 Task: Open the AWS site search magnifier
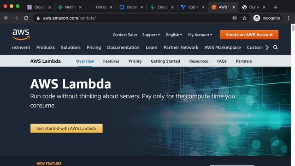pos(276,47)
